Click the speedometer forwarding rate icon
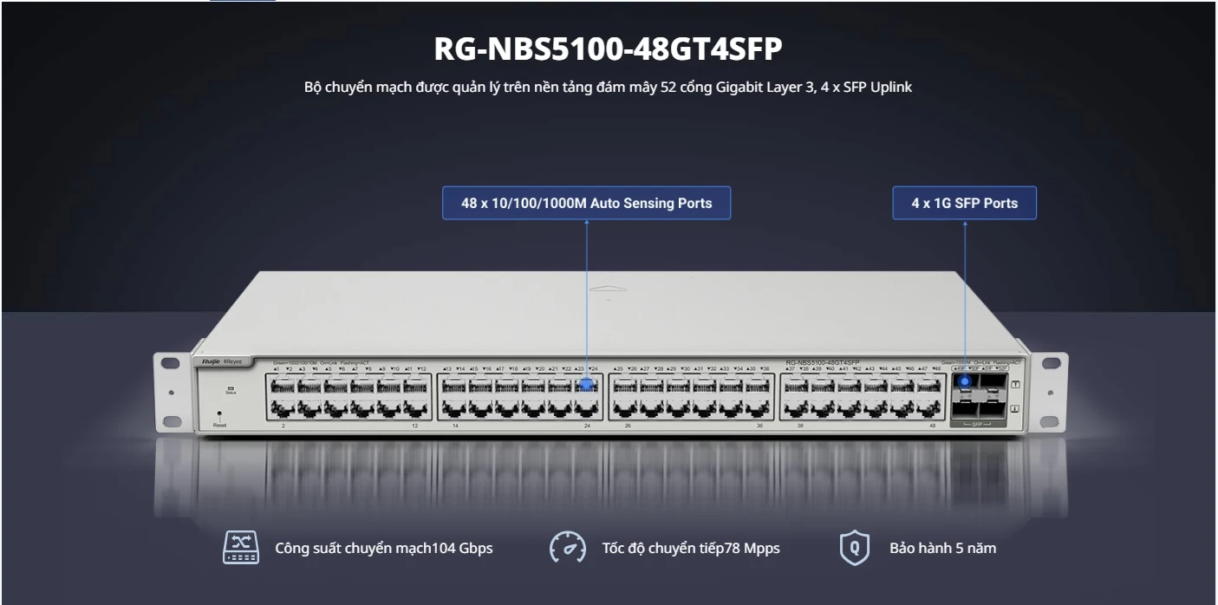The image size is (1218, 605). [567, 548]
